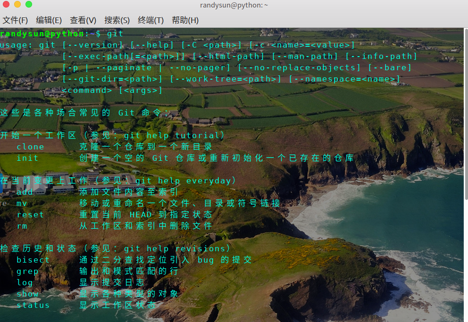Open the 文件(F) menu
The width and height of the screenshot is (468, 322).
[x=15, y=20]
